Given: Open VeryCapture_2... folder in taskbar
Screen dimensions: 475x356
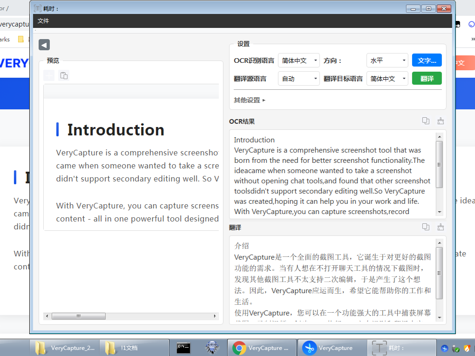Looking at the screenshot, I should 65,348.
